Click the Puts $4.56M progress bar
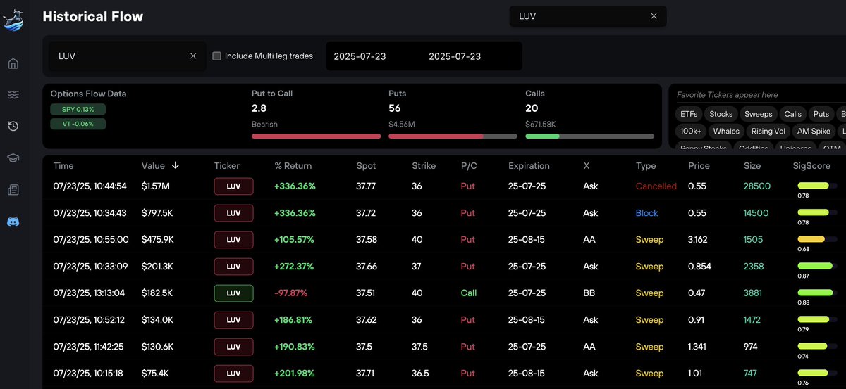The image size is (846, 389). coord(453,136)
